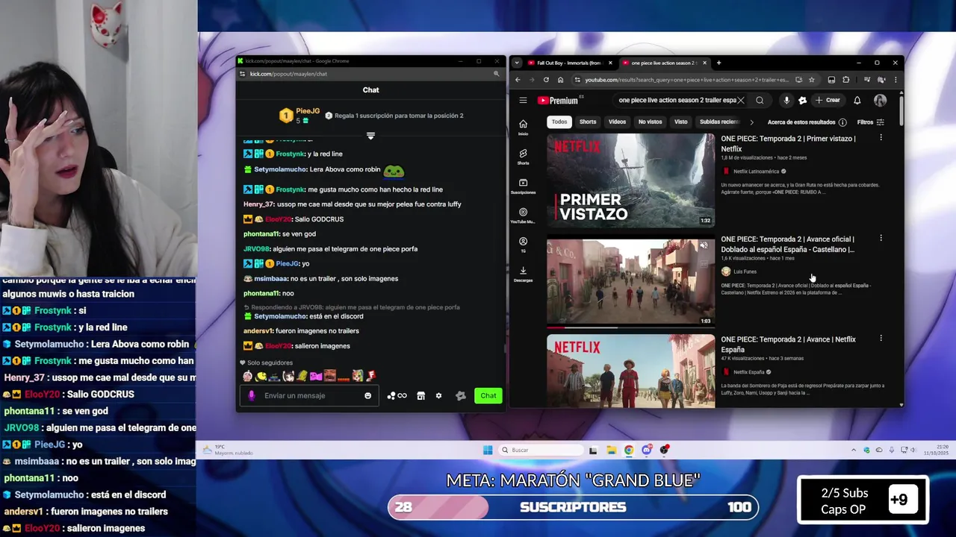This screenshot has width=956, height=537.
Task: Select the No vistos filter chip
Action: 650,122
